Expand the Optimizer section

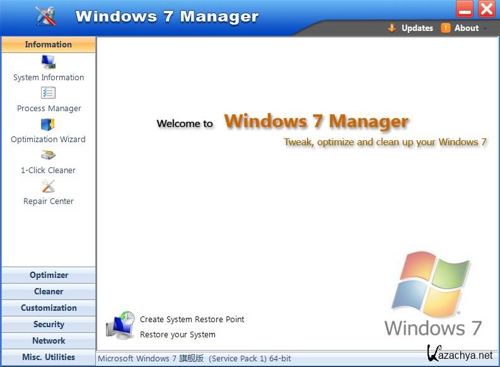coord(49,275)
